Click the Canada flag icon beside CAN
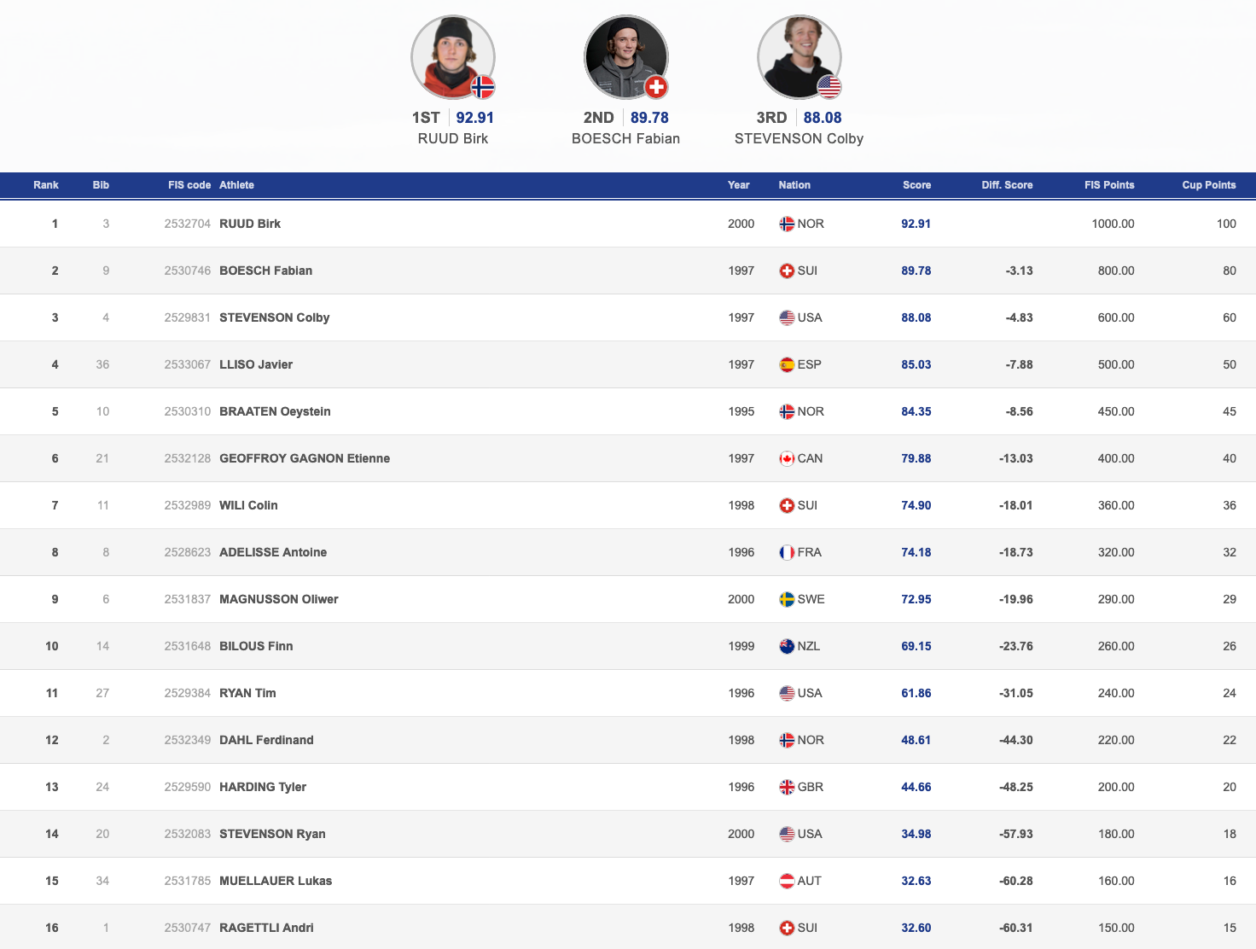The width and height of the screenshot is (1256, 949). (x=787, y=459)
